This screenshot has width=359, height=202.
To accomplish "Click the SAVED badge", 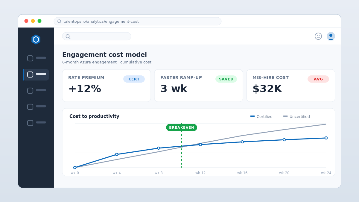I will [226, 79].
